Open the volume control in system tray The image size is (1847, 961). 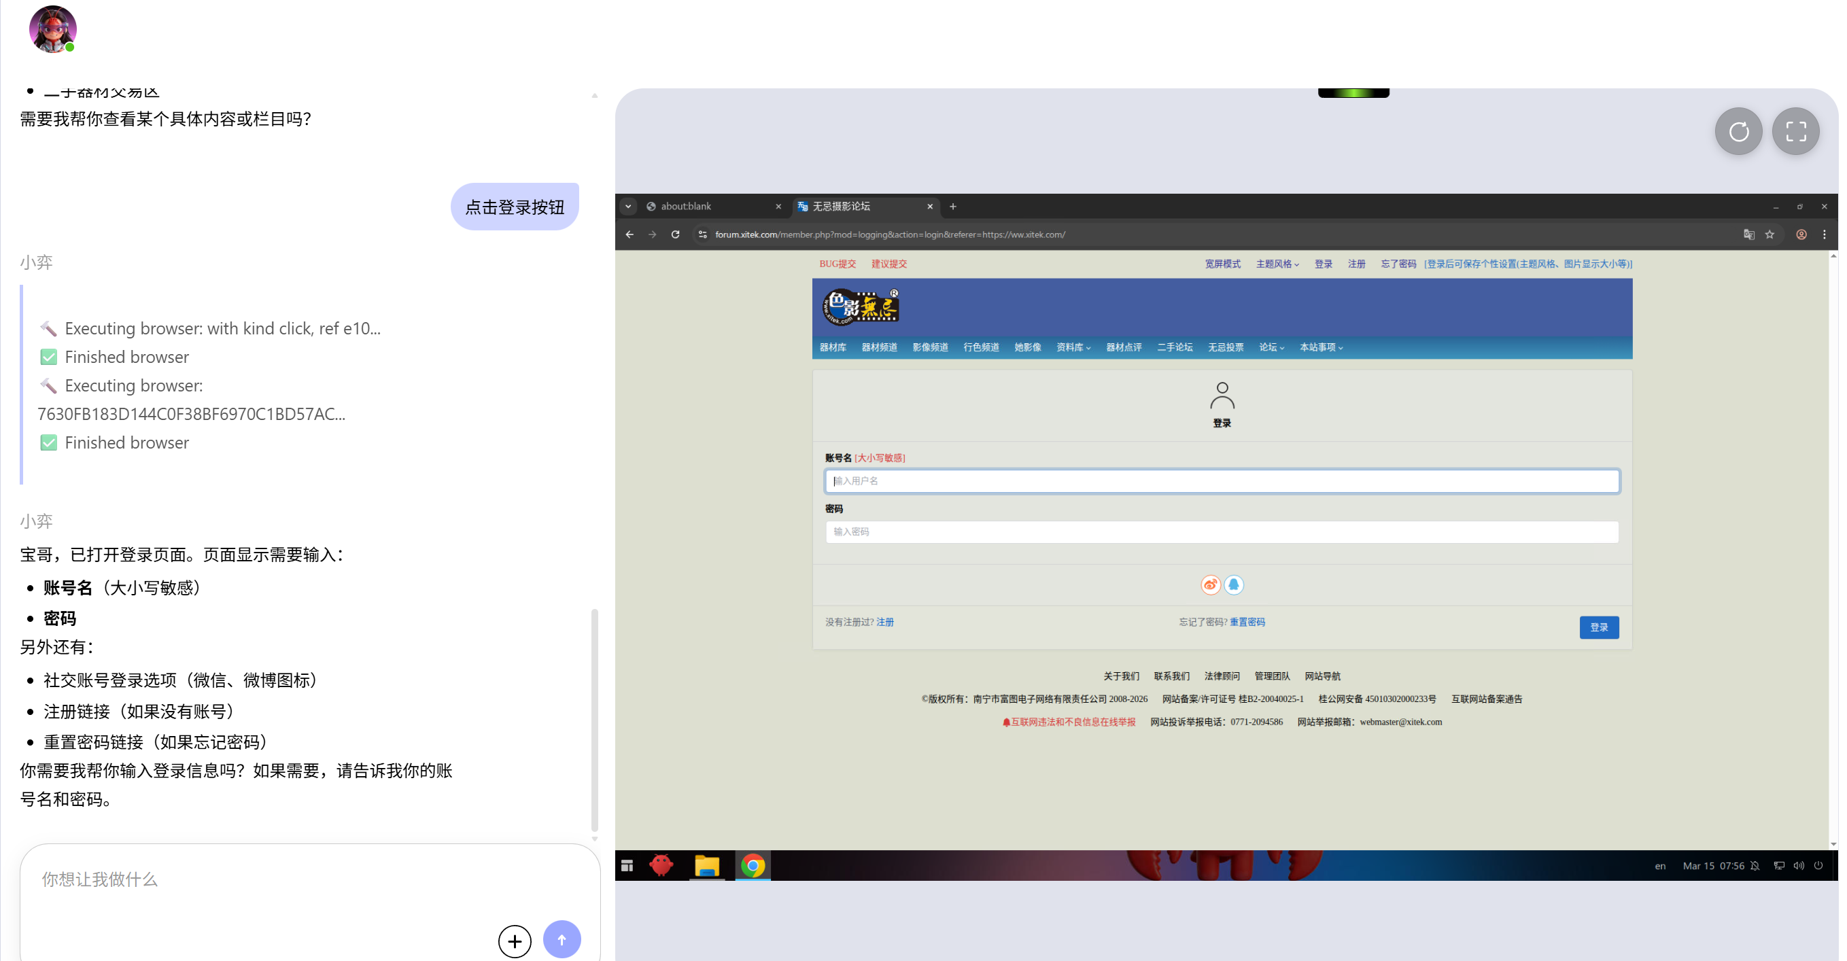(x=1799, y=866)
